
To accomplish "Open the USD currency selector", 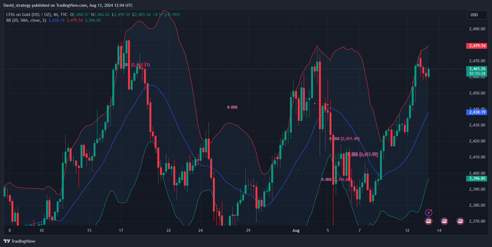I will (477, 15).
